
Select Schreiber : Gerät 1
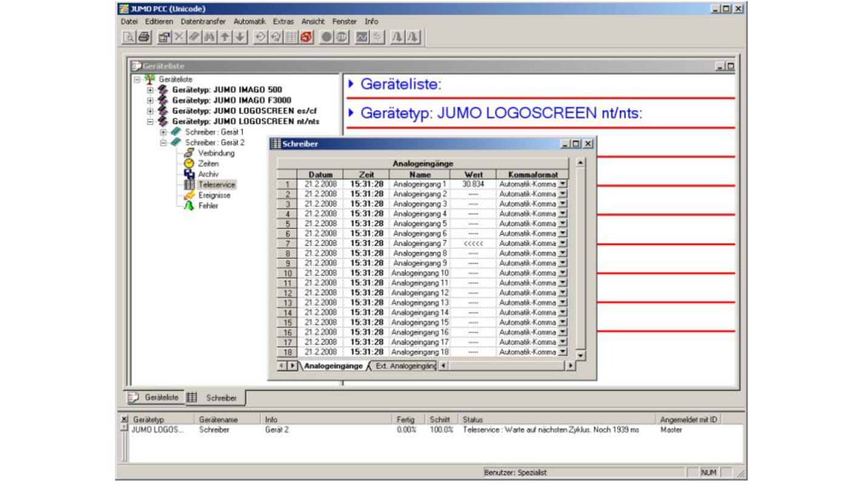point(214,132)
